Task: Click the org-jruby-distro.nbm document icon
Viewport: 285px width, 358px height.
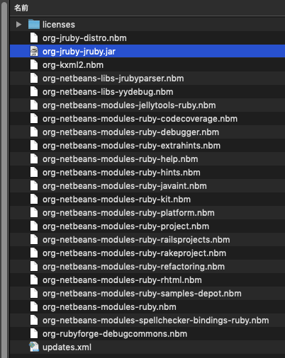Action: 34,37
